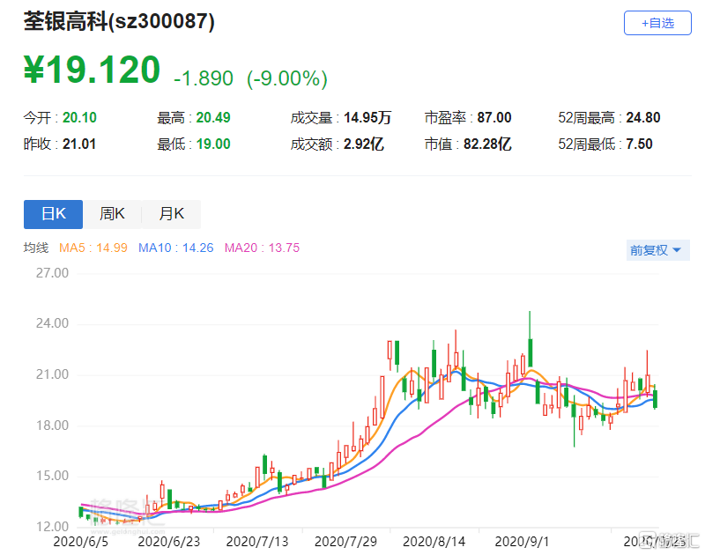Click the 27.00 label on the price axis

tap(52, 273)
